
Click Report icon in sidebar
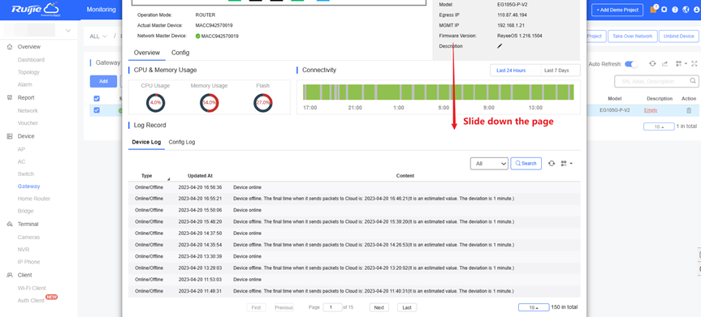pyautogui.click(x=10, y=98)
